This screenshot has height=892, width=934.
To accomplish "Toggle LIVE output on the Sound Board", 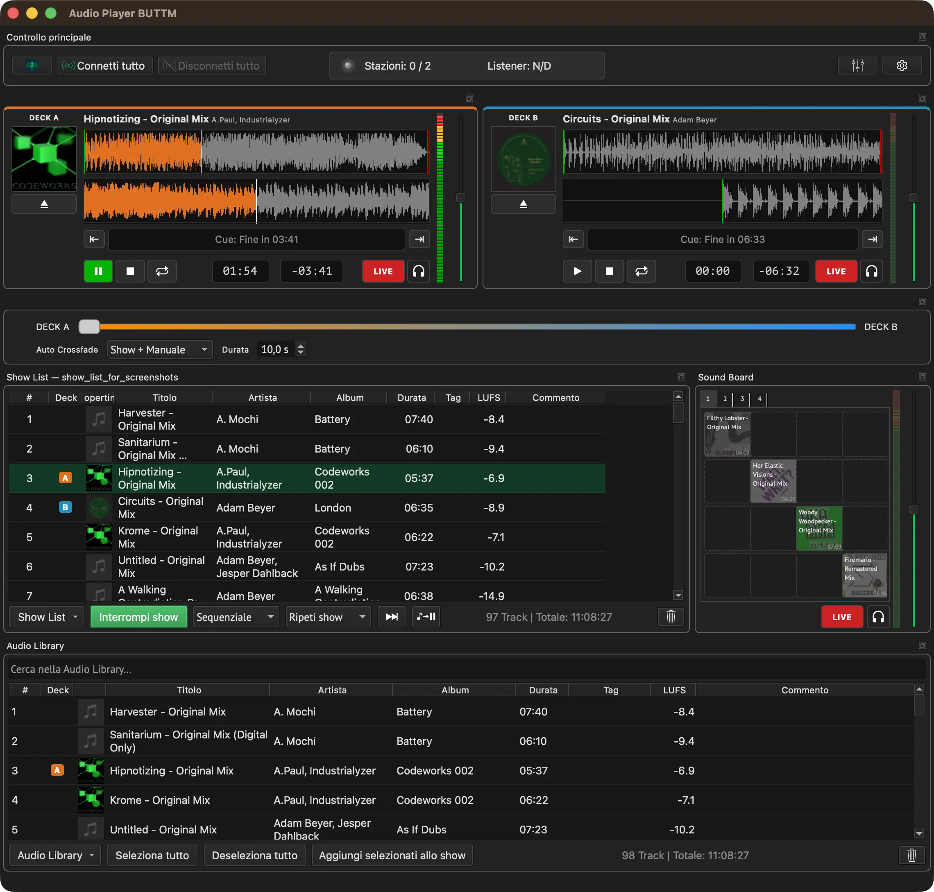I will pyautogui.click(x=842, y=617).
